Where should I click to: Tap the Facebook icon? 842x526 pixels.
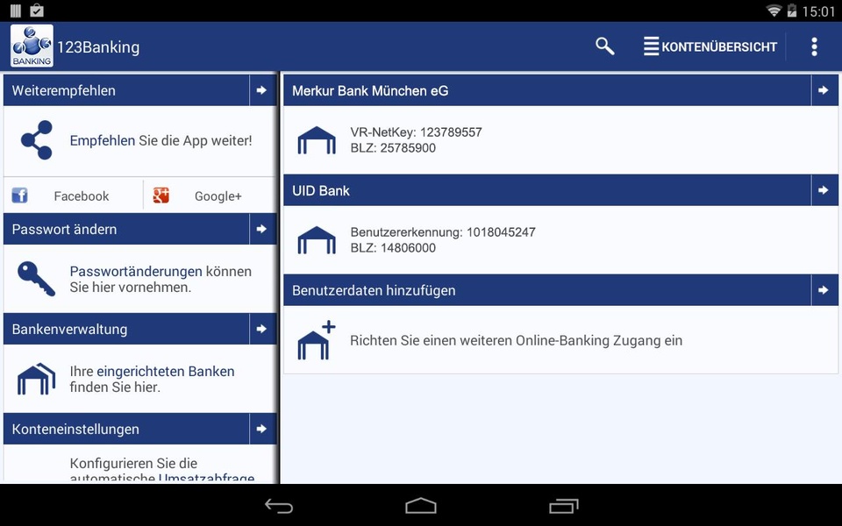20,195
